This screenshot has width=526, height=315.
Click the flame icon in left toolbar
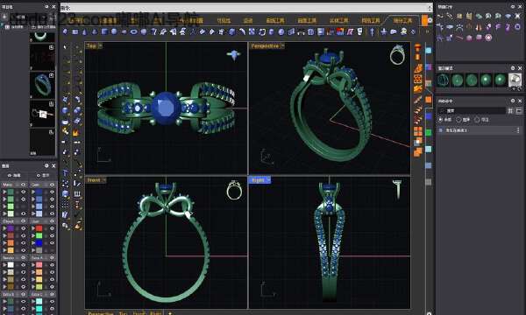click(75, 132)
